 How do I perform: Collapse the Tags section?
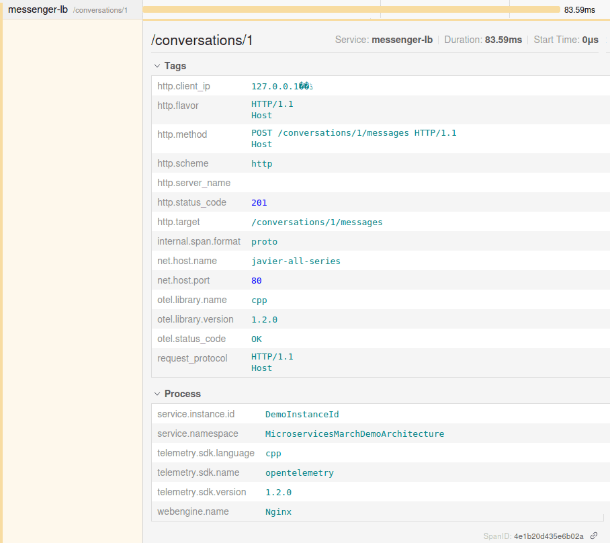click(x=157, y=66)
